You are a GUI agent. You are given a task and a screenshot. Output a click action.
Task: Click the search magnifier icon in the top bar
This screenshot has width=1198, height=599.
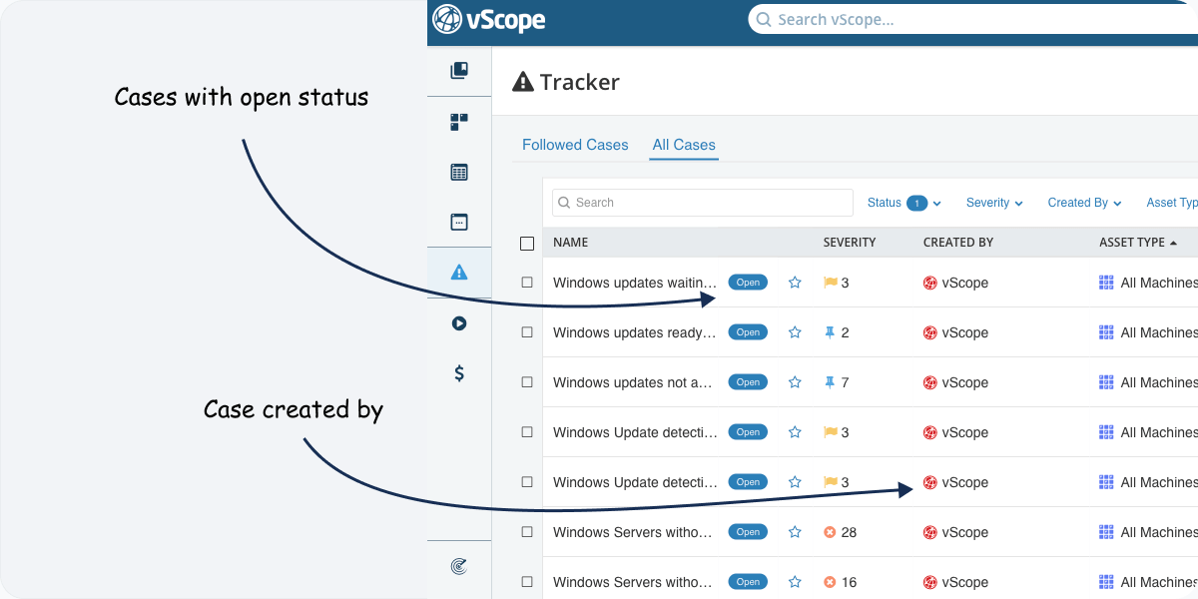[764, 19]
